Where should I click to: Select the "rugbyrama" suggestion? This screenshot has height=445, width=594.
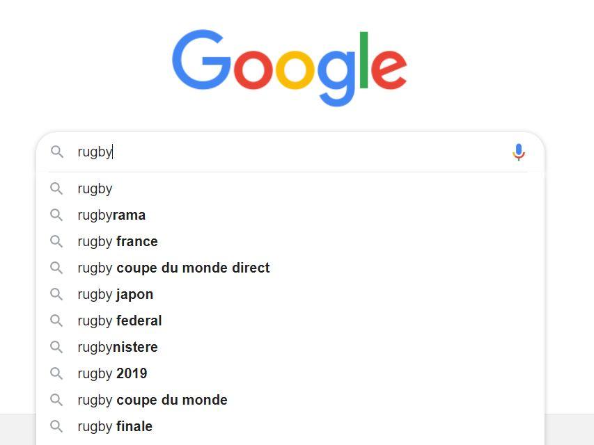coord(290,215)
